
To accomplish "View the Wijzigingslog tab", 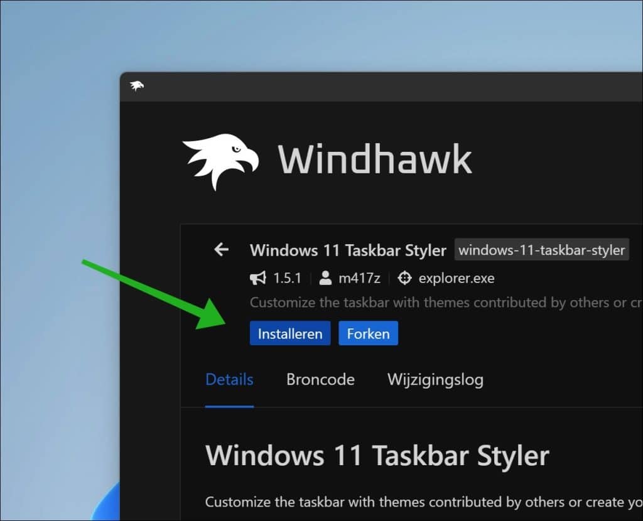I will [435, 380].
